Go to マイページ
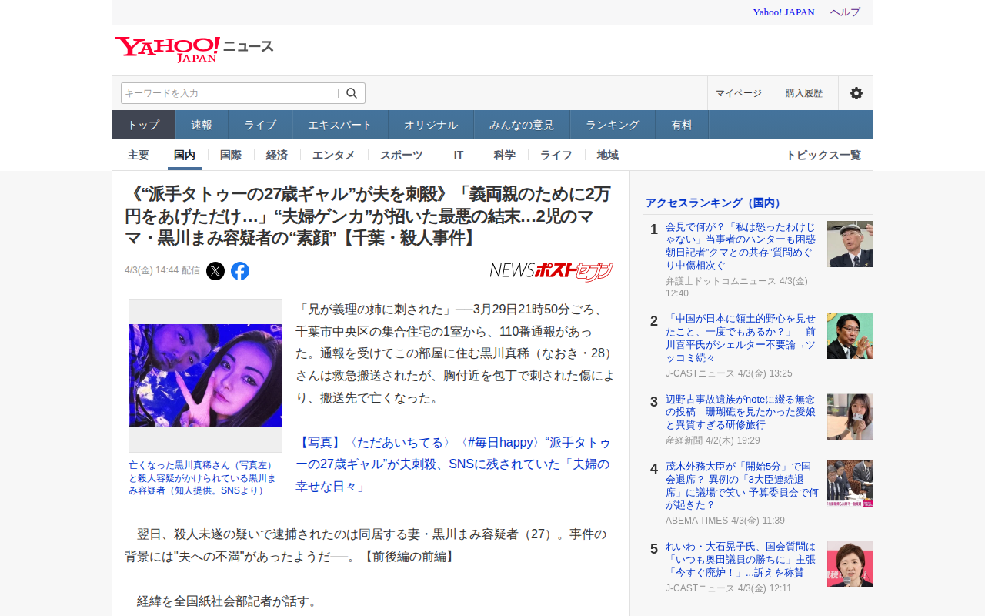Image resolution: width=985 pixels, height=616 pixels. 739,93
